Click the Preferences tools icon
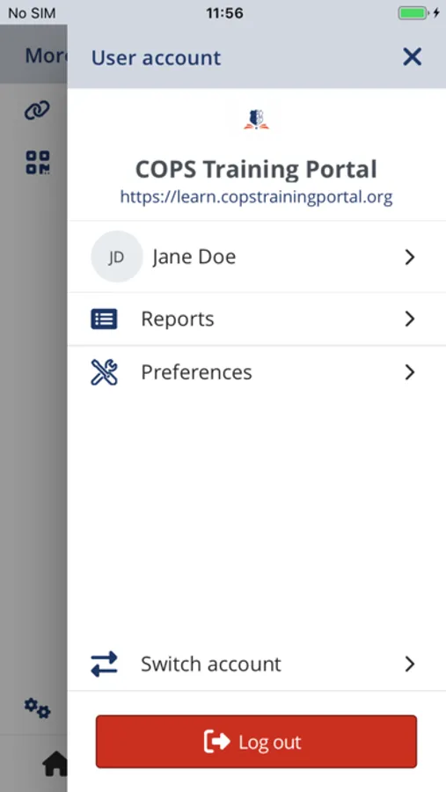 [x=104, y=372]
